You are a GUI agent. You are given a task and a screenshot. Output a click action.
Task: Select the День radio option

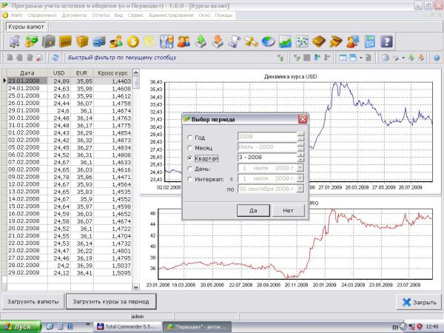[x=189, y=169]
